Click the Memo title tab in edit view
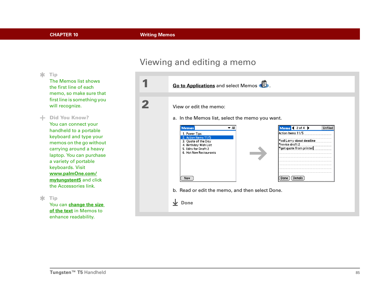 (x=285, y=128)
